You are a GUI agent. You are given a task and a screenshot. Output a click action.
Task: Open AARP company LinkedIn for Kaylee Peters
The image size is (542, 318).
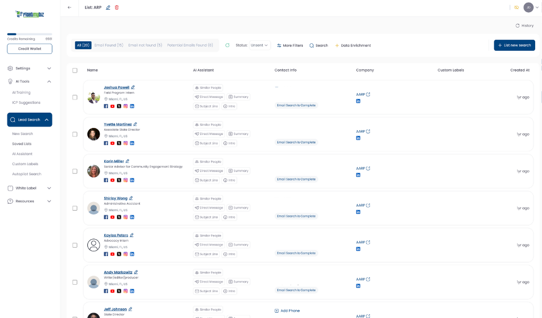tap(358, 249)
